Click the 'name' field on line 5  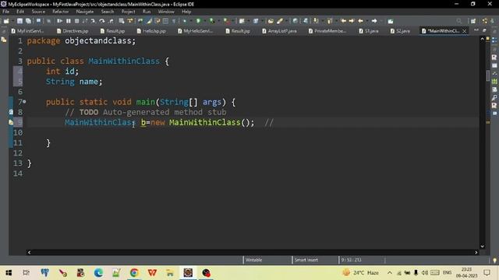pyautogui.click(x=88, y=82)
